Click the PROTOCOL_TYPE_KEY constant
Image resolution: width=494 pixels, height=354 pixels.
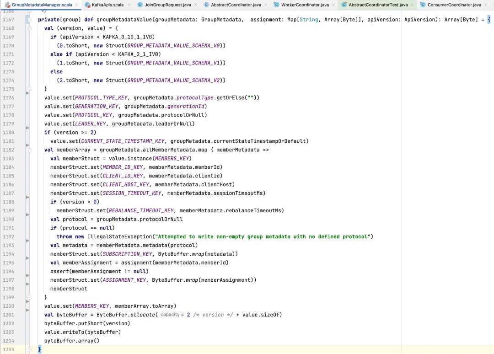101,97
